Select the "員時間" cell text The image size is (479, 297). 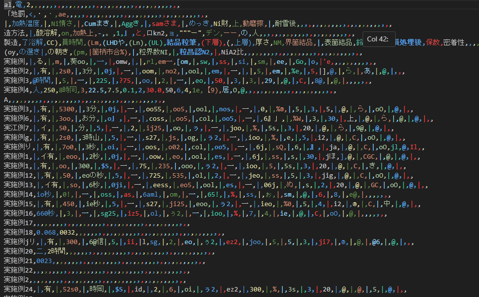(x=73, y=42)
